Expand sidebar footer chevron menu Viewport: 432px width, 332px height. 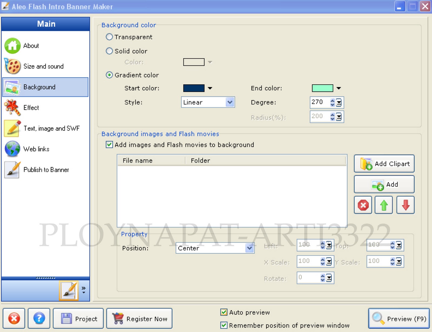pos(84,290)
